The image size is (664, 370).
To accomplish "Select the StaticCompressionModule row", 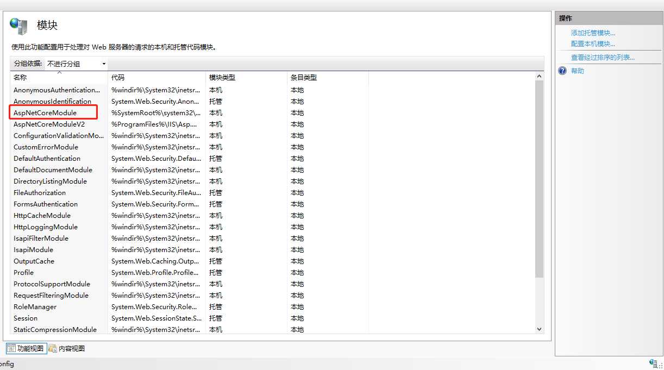I will [x=55, y=329].
